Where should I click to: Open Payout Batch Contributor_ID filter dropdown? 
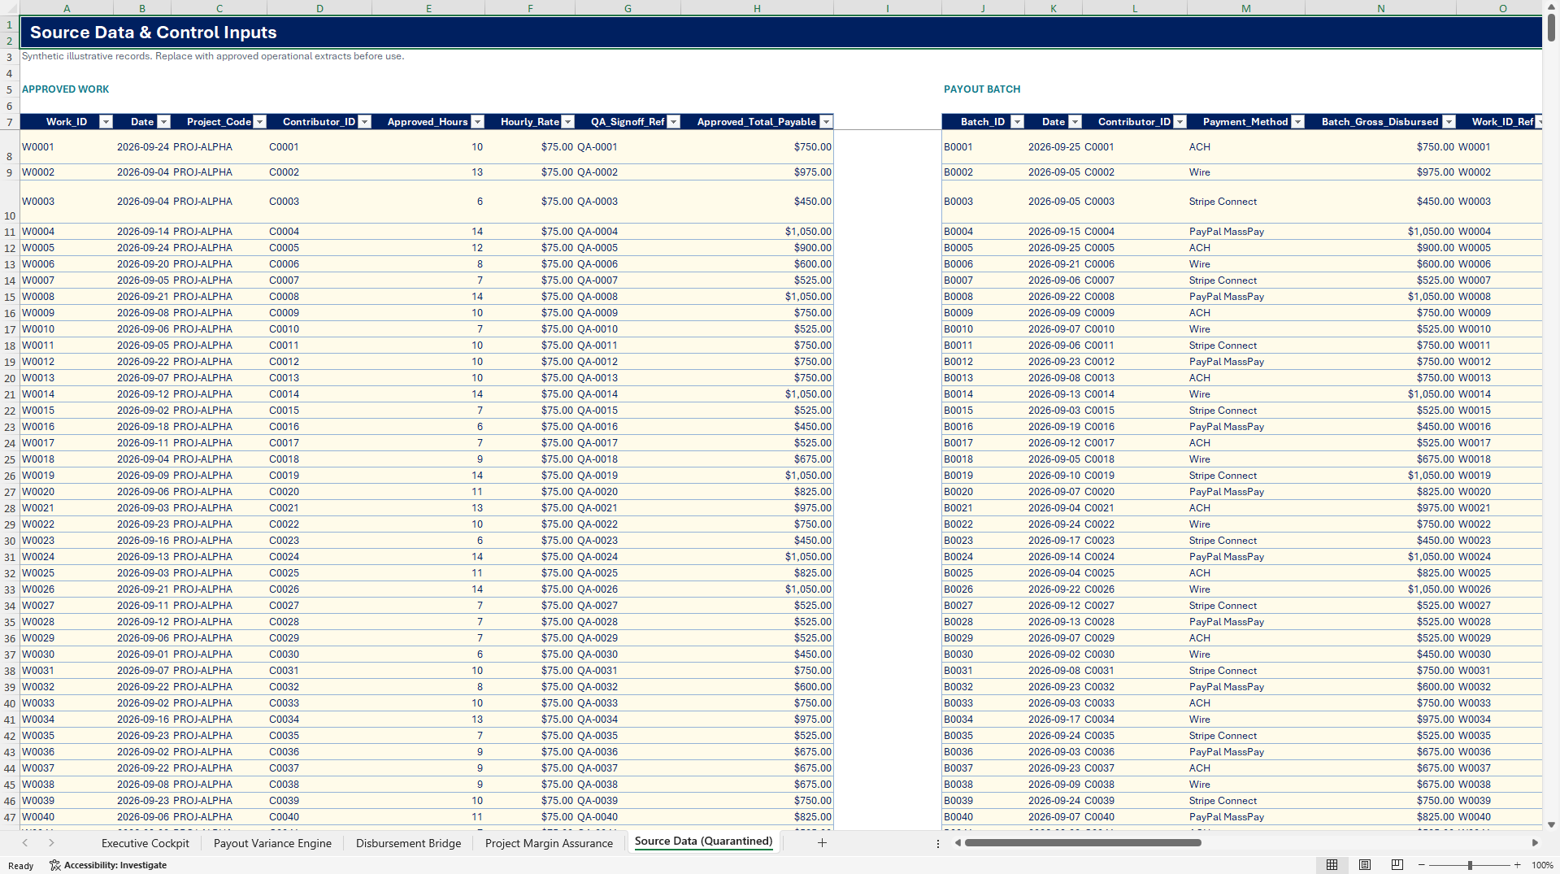click(1180, 122)
